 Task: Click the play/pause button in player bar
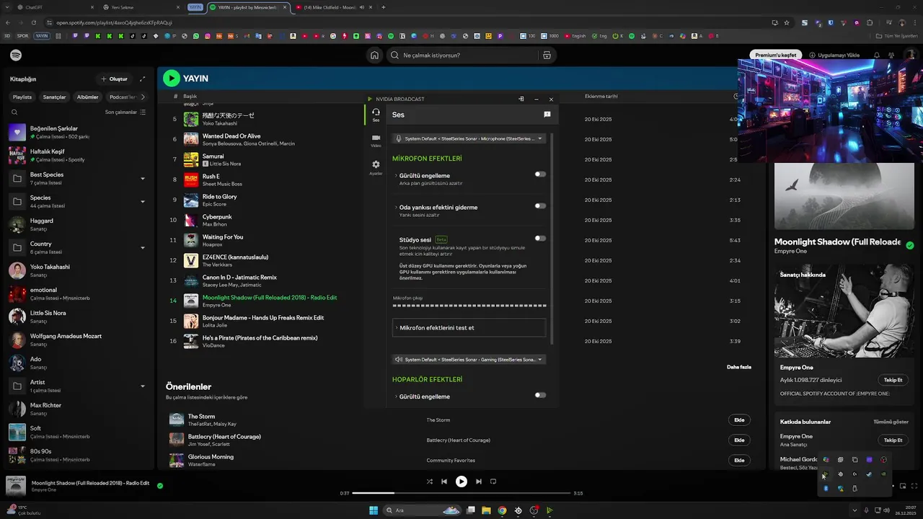click(461, 482)
